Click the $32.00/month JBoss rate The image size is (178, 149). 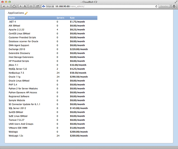(x=78, y=65)
